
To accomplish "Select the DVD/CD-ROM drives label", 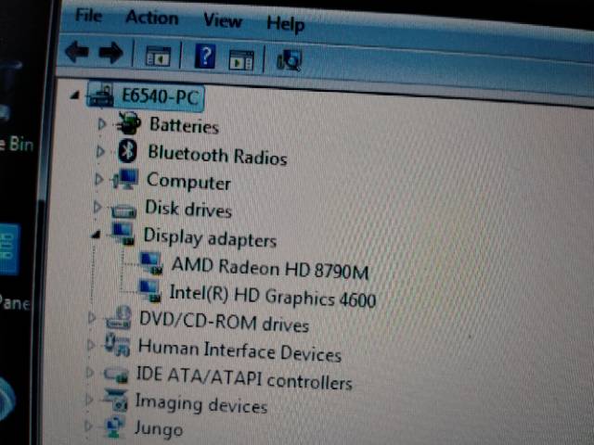I will click(224, 322).
